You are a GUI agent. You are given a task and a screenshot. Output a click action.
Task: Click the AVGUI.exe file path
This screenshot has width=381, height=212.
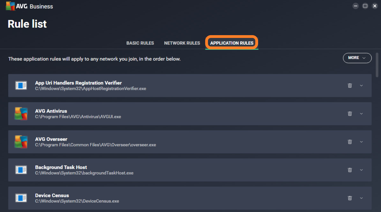[78, 117]
